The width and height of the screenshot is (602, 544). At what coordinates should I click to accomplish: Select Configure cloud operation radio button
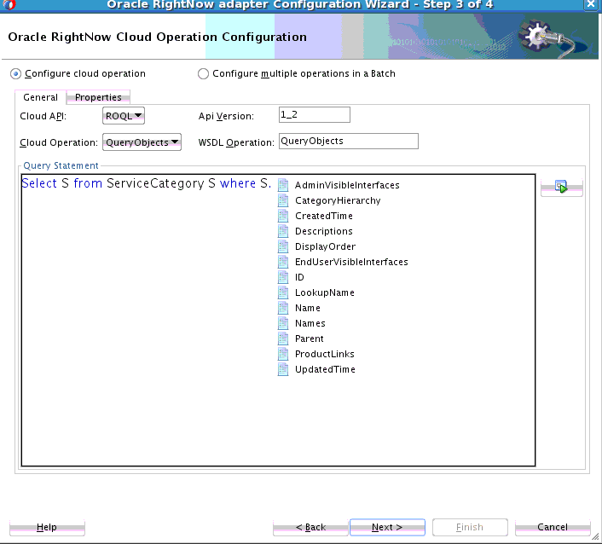15,73
